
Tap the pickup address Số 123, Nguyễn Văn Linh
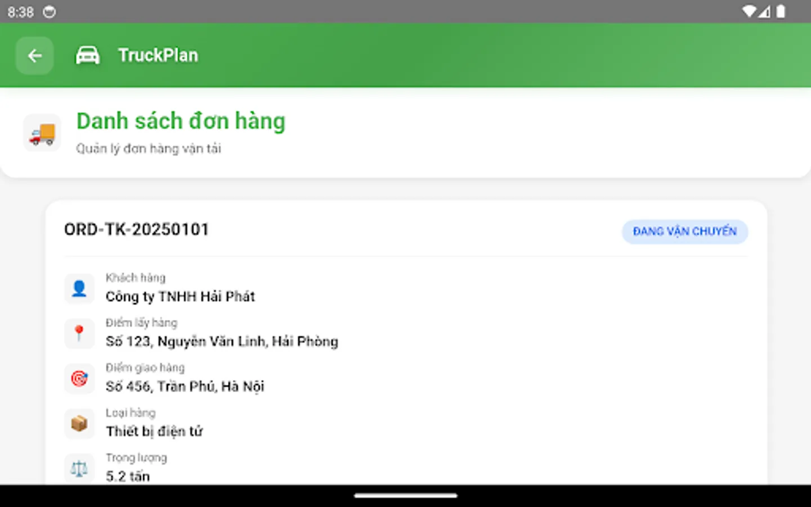click(222, 341)
